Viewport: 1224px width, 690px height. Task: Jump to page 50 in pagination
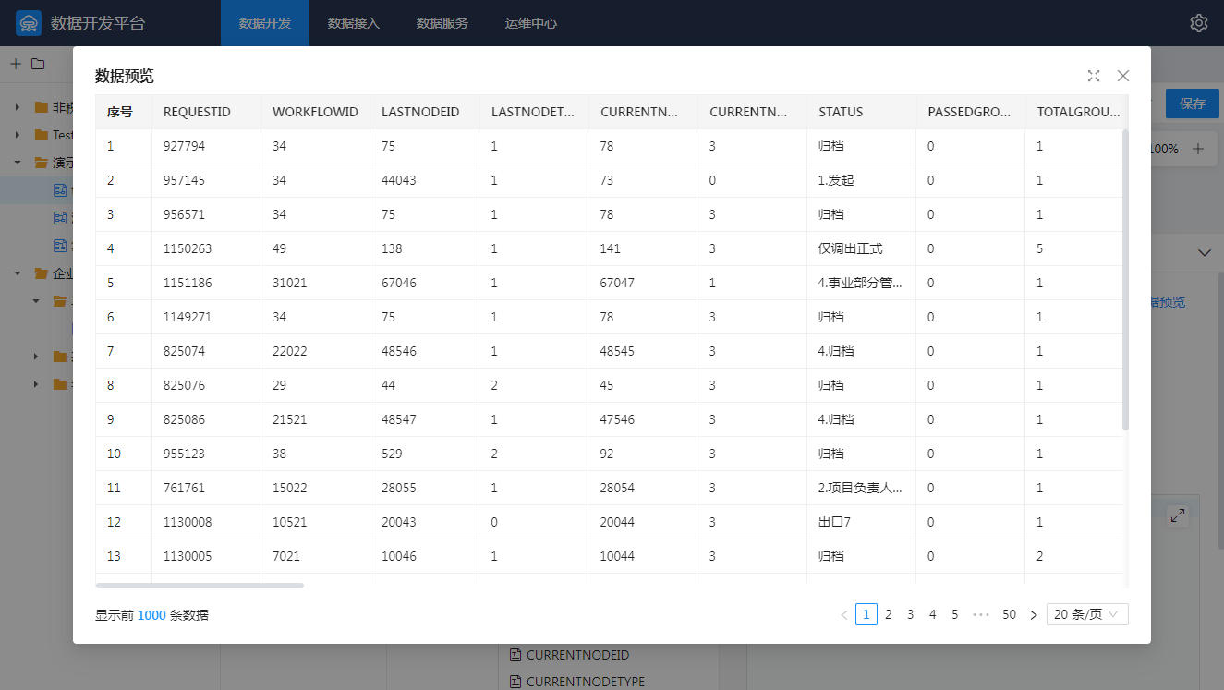(x=1009, y=614)
